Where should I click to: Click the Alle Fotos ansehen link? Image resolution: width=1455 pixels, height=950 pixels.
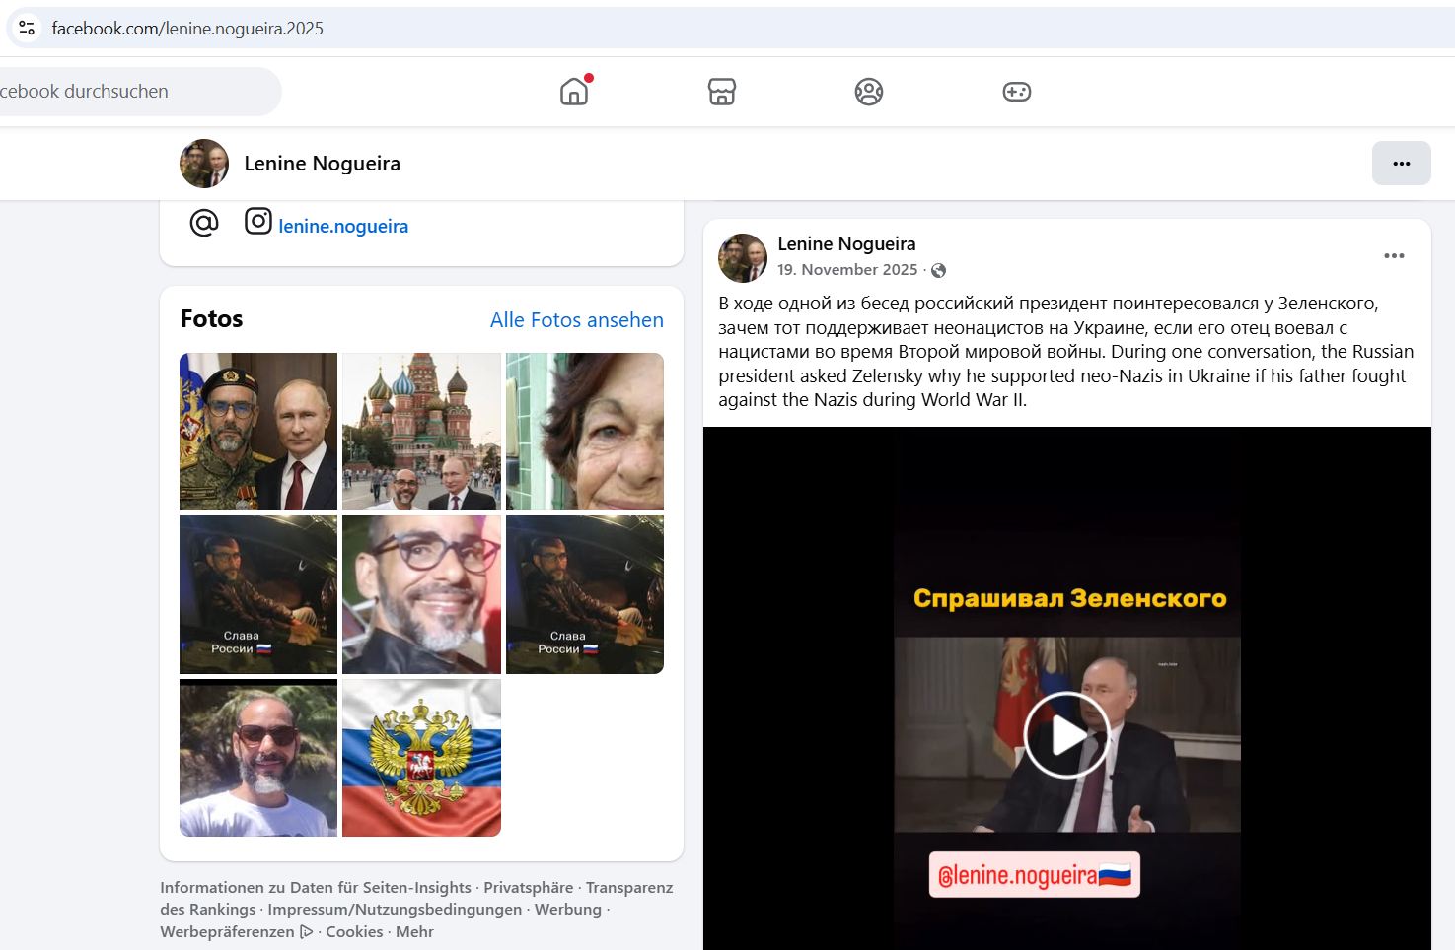point(576,320)
